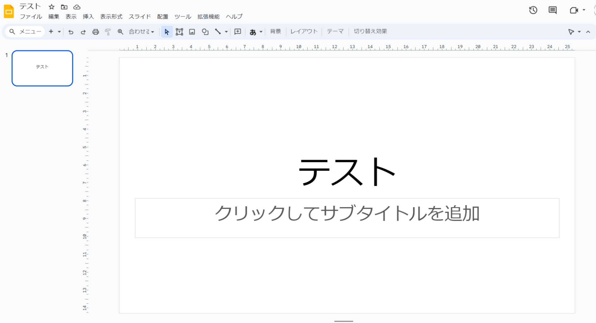Select the text box tool
The height and width of the screenshot is (323, 596).
179,32
